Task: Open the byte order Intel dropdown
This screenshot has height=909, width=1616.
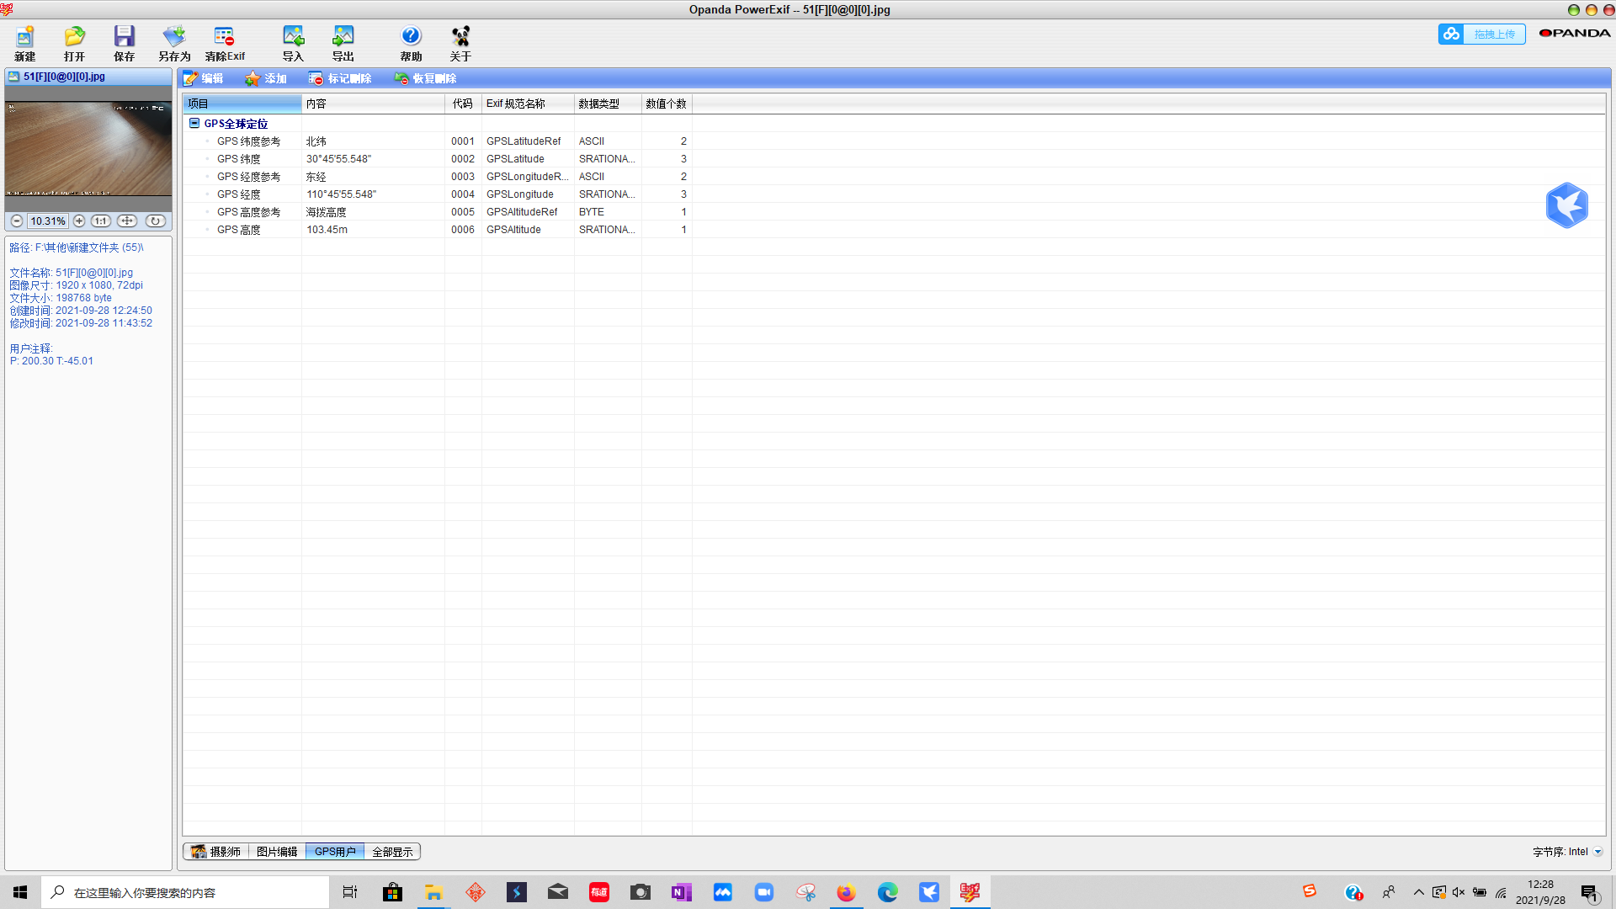Action: coord(1597,852)
